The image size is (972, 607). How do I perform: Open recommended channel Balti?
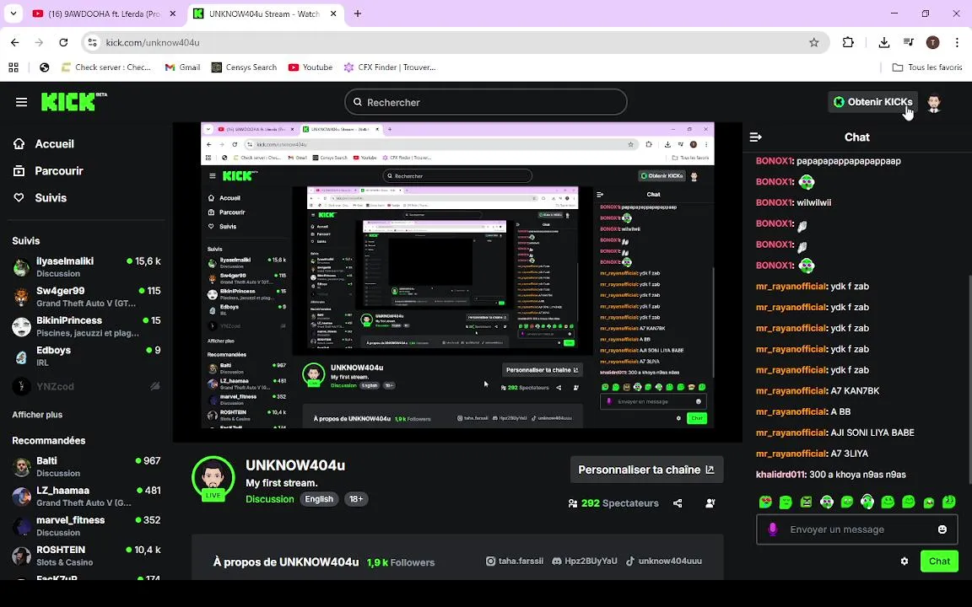[86, 466]
